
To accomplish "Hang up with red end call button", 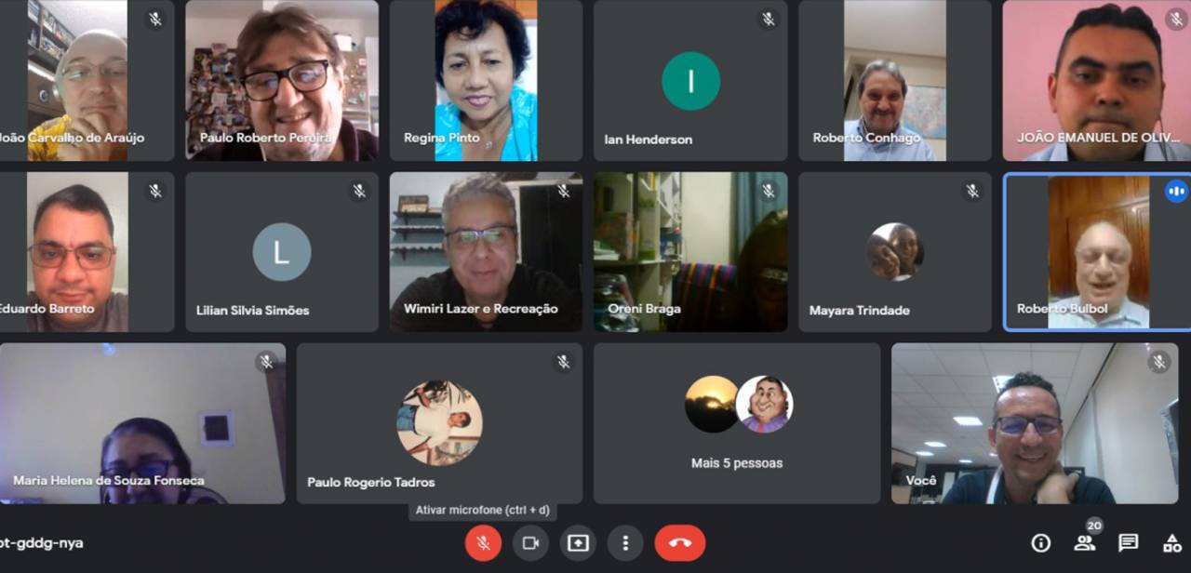I will click(680, 543).
